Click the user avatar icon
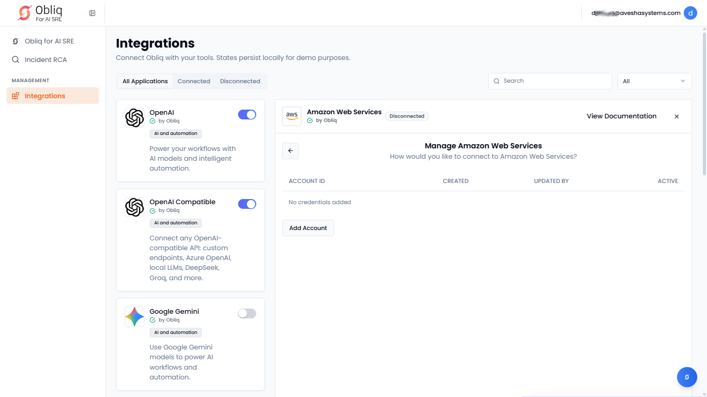Screen dimensions: 707x397 [690, 13]
